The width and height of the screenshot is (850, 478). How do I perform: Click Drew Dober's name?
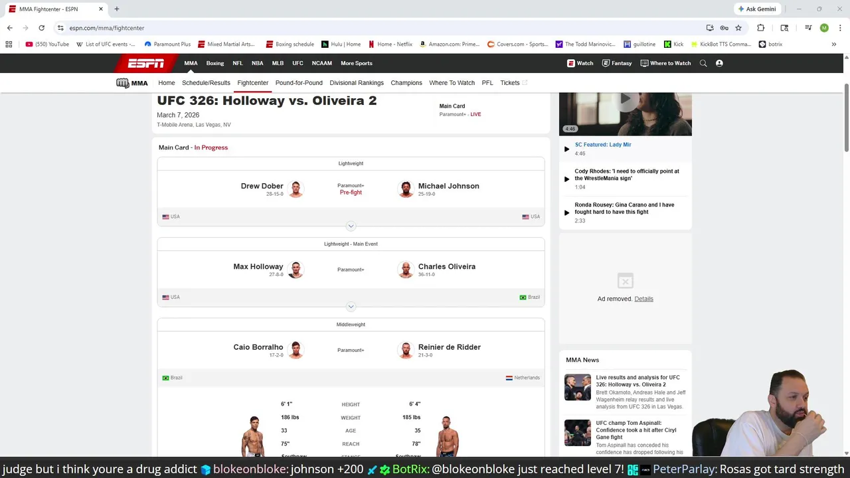(262, 186)
